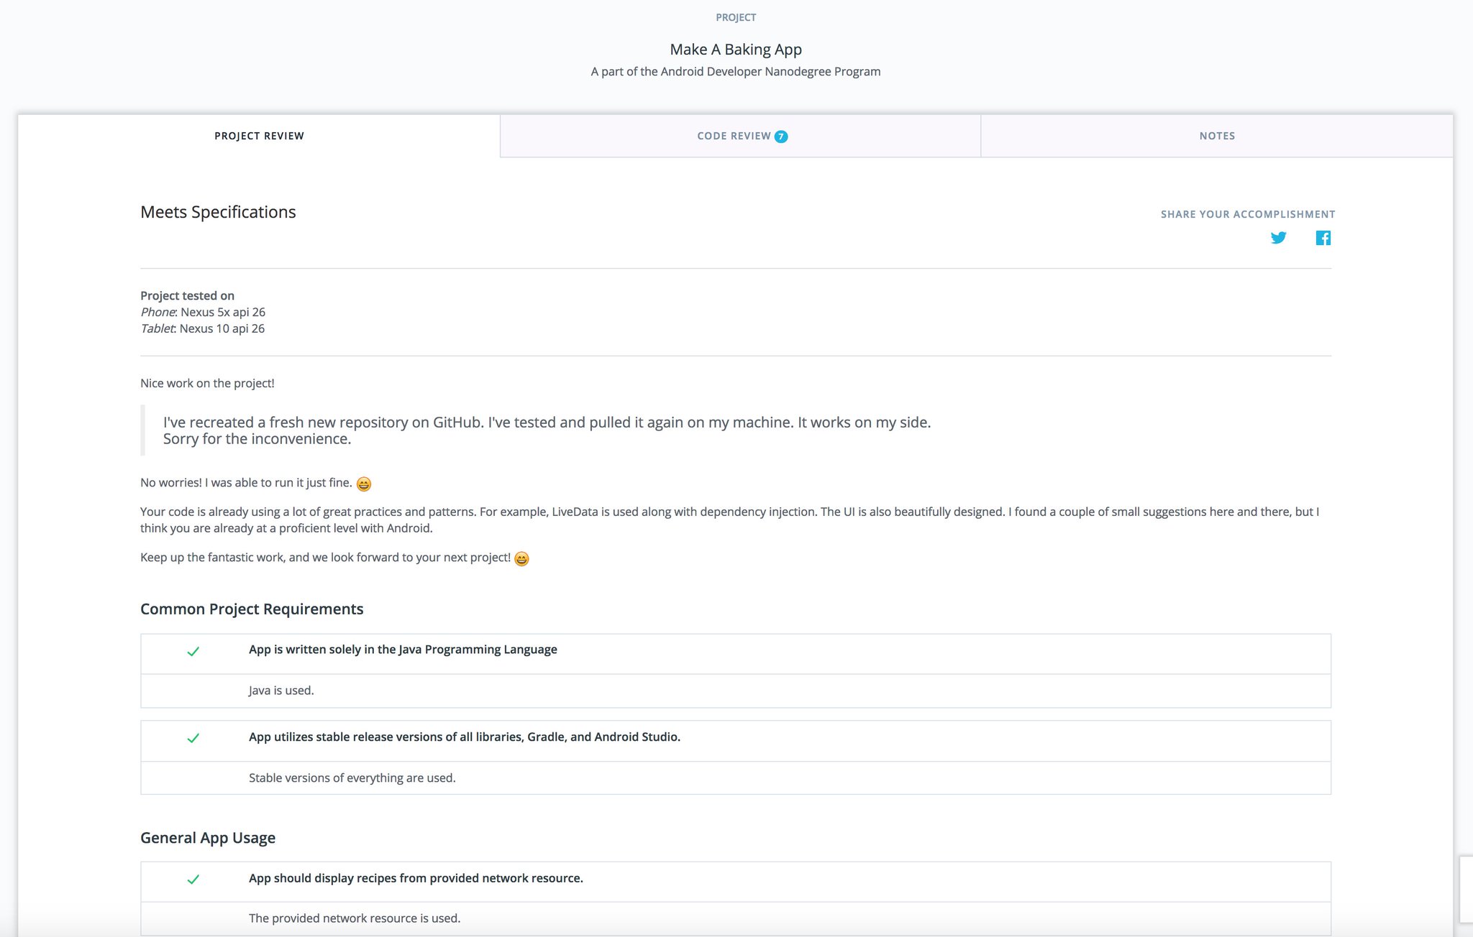Screen dimensions: 1473x937
Task: Click checkmark beside stable release versions requirement
Action: [x=193, y=738]
